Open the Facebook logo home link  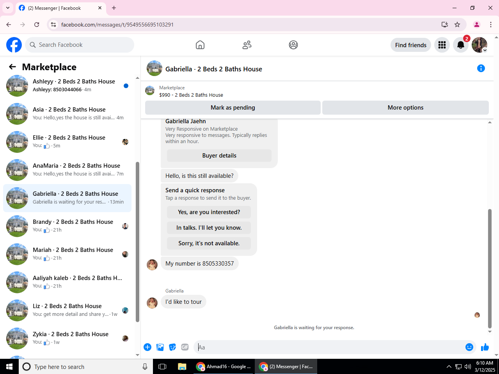coord(14,45)
